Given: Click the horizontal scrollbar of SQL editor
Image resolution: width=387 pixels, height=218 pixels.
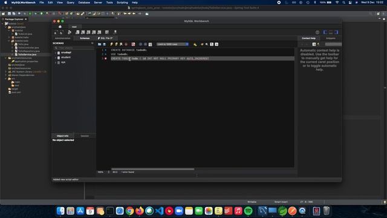Looking at the screenshot, I should click(152, 169).
